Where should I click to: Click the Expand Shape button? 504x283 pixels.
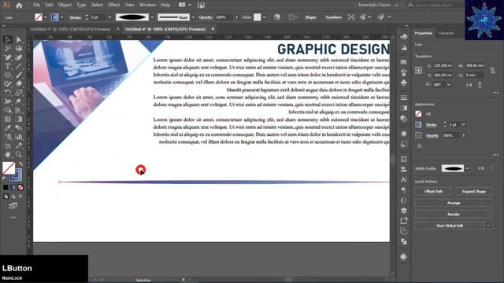(474, 191)
